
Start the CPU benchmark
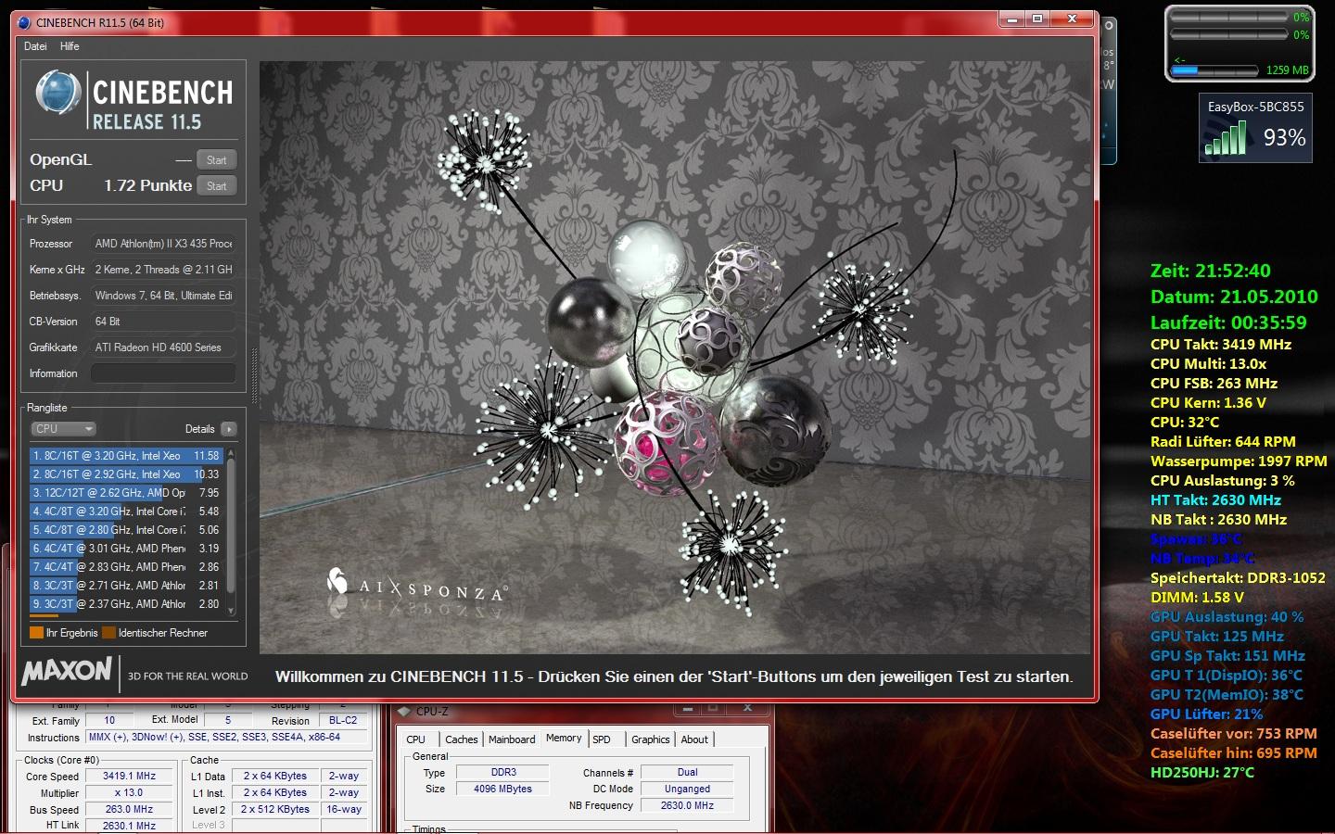[x=217, y=186]
